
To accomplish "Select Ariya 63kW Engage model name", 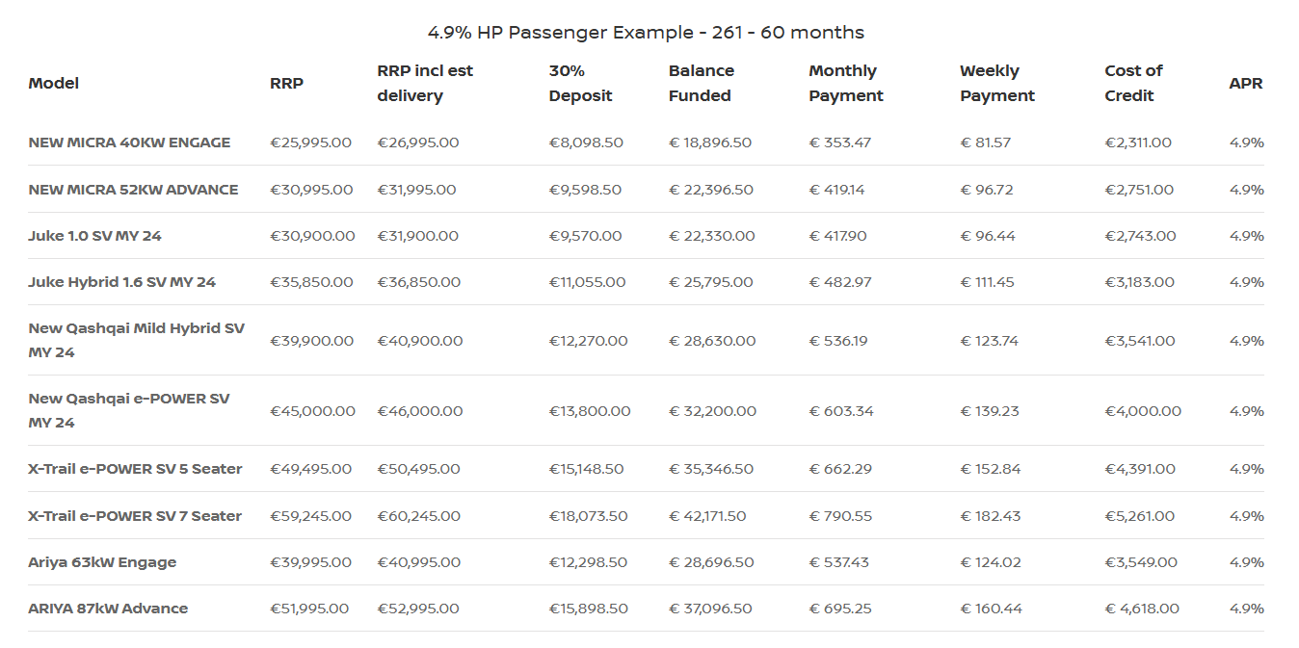I will [102, 562].
